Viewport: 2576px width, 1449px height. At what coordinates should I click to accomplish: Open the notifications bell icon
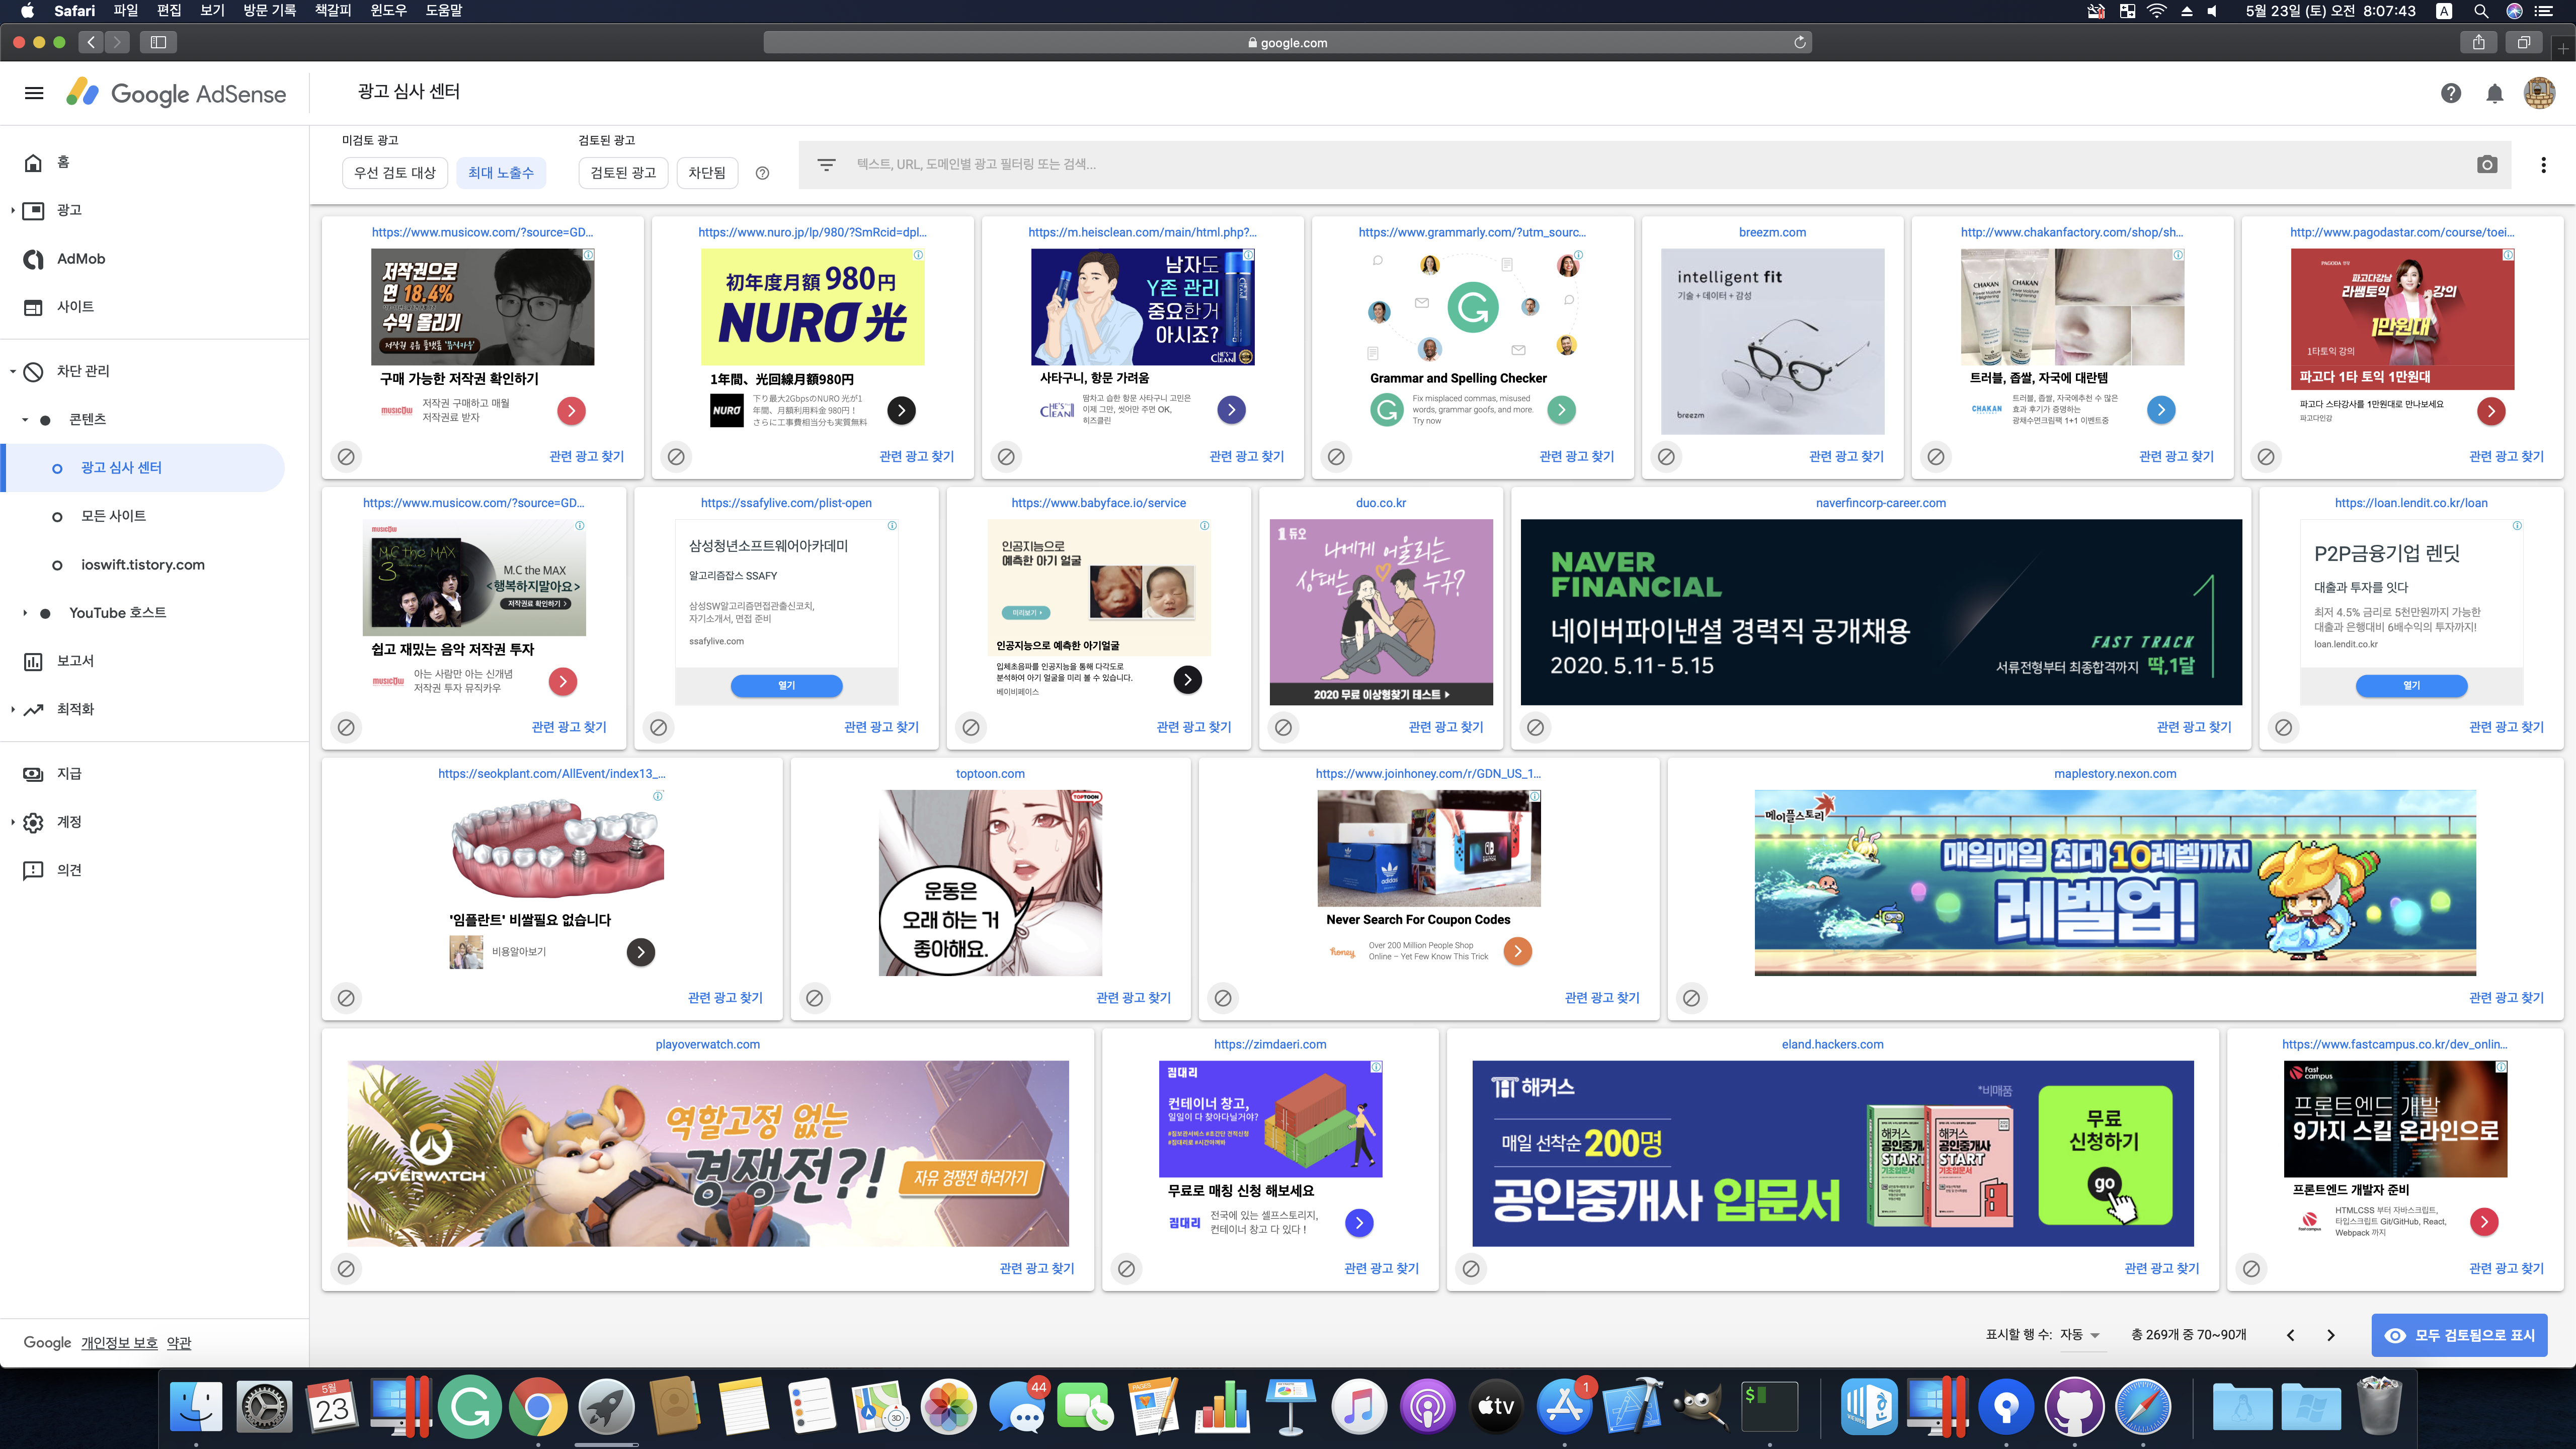2494,93
